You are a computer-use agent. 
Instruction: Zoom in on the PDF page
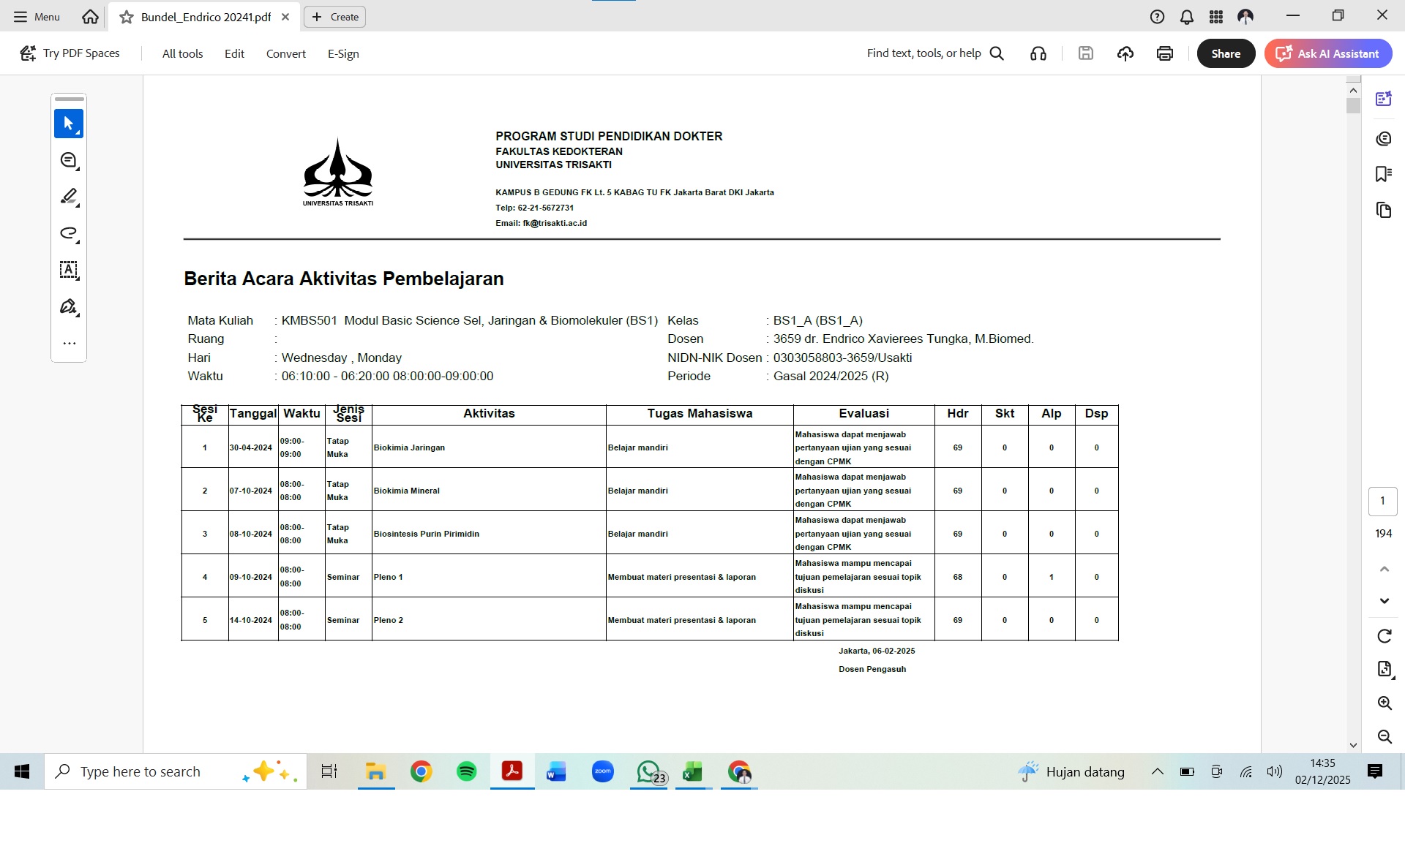coord(1384,703)
